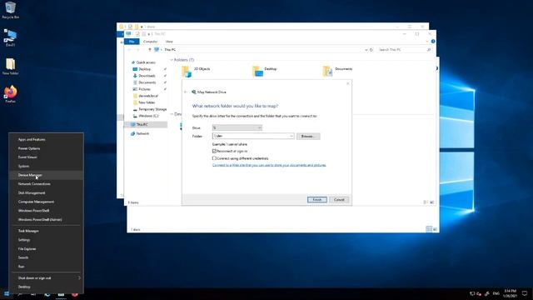Launch the Firefox desktop shortcut
This screenshot has height=300, width=533.
pyautogui.click(x=10, y=94)
